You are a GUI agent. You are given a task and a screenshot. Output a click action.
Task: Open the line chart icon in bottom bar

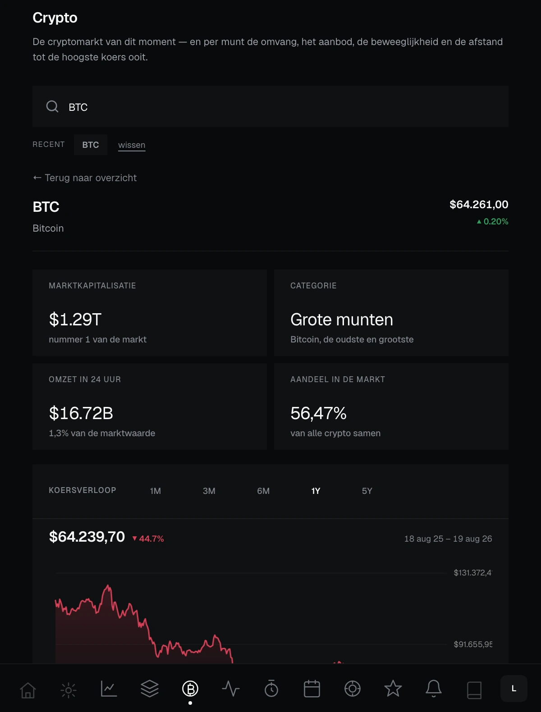click(x=109, y=689)
